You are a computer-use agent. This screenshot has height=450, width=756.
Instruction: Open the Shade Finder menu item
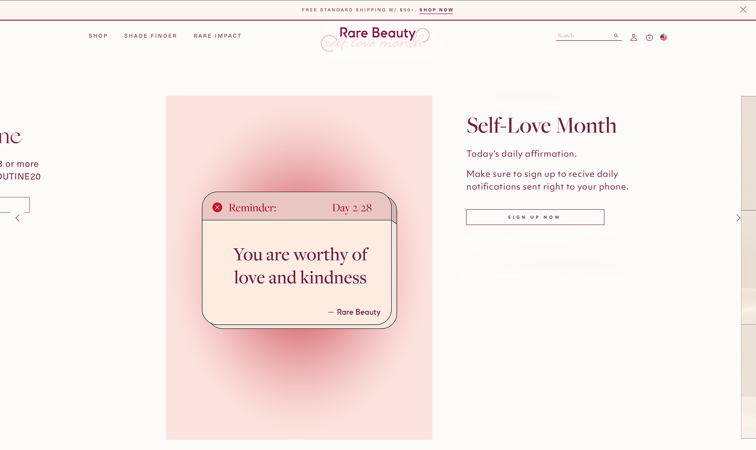pyautogui.click(x=150, y=36)
